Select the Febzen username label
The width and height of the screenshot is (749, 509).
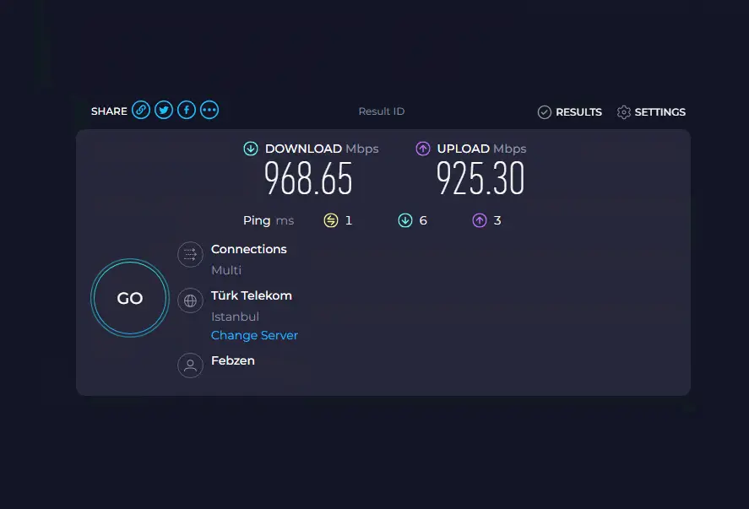click(x=233, y=360)
